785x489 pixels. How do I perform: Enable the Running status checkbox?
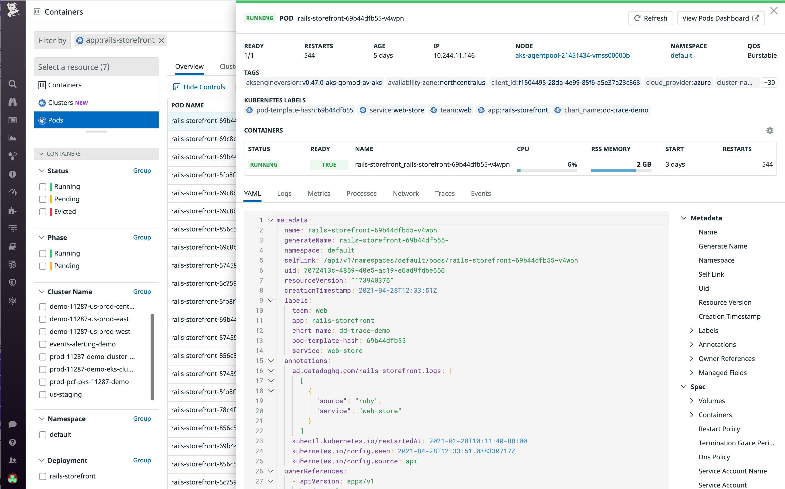pos(43,187)
